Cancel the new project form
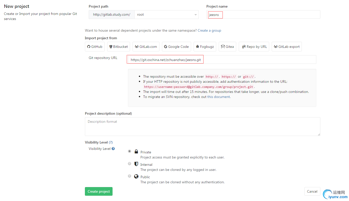The image size is (349, 201). pyautogui.click(x=312, y=191)
